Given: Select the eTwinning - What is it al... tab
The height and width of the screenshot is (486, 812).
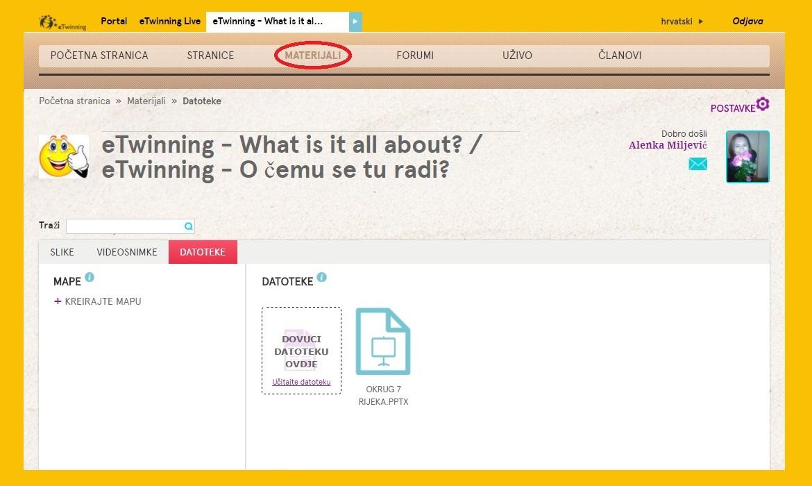Looking at the screenshot, I should [x=278, y=22].
